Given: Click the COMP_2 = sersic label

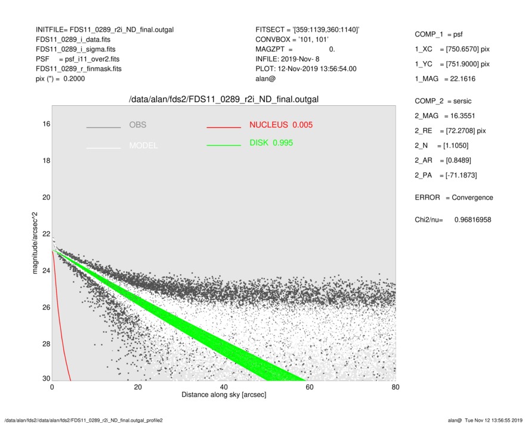Looking at the screenshot, I should point(443,101).
